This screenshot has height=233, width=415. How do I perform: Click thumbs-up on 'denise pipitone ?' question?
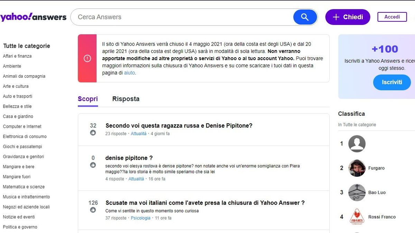pos(93,165)
